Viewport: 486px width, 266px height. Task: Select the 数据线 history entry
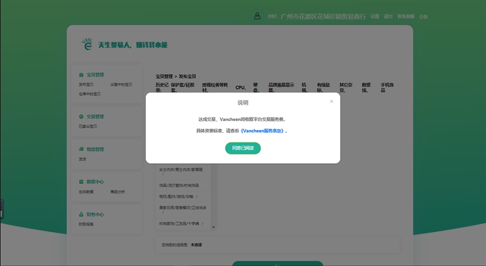(x=366, y=88)
